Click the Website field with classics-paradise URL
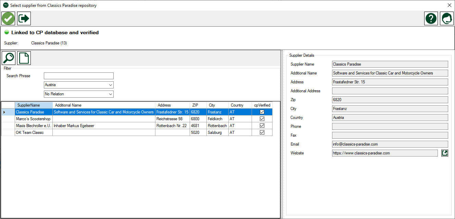The width and height of the screenshot is (455, 219). 385,153
